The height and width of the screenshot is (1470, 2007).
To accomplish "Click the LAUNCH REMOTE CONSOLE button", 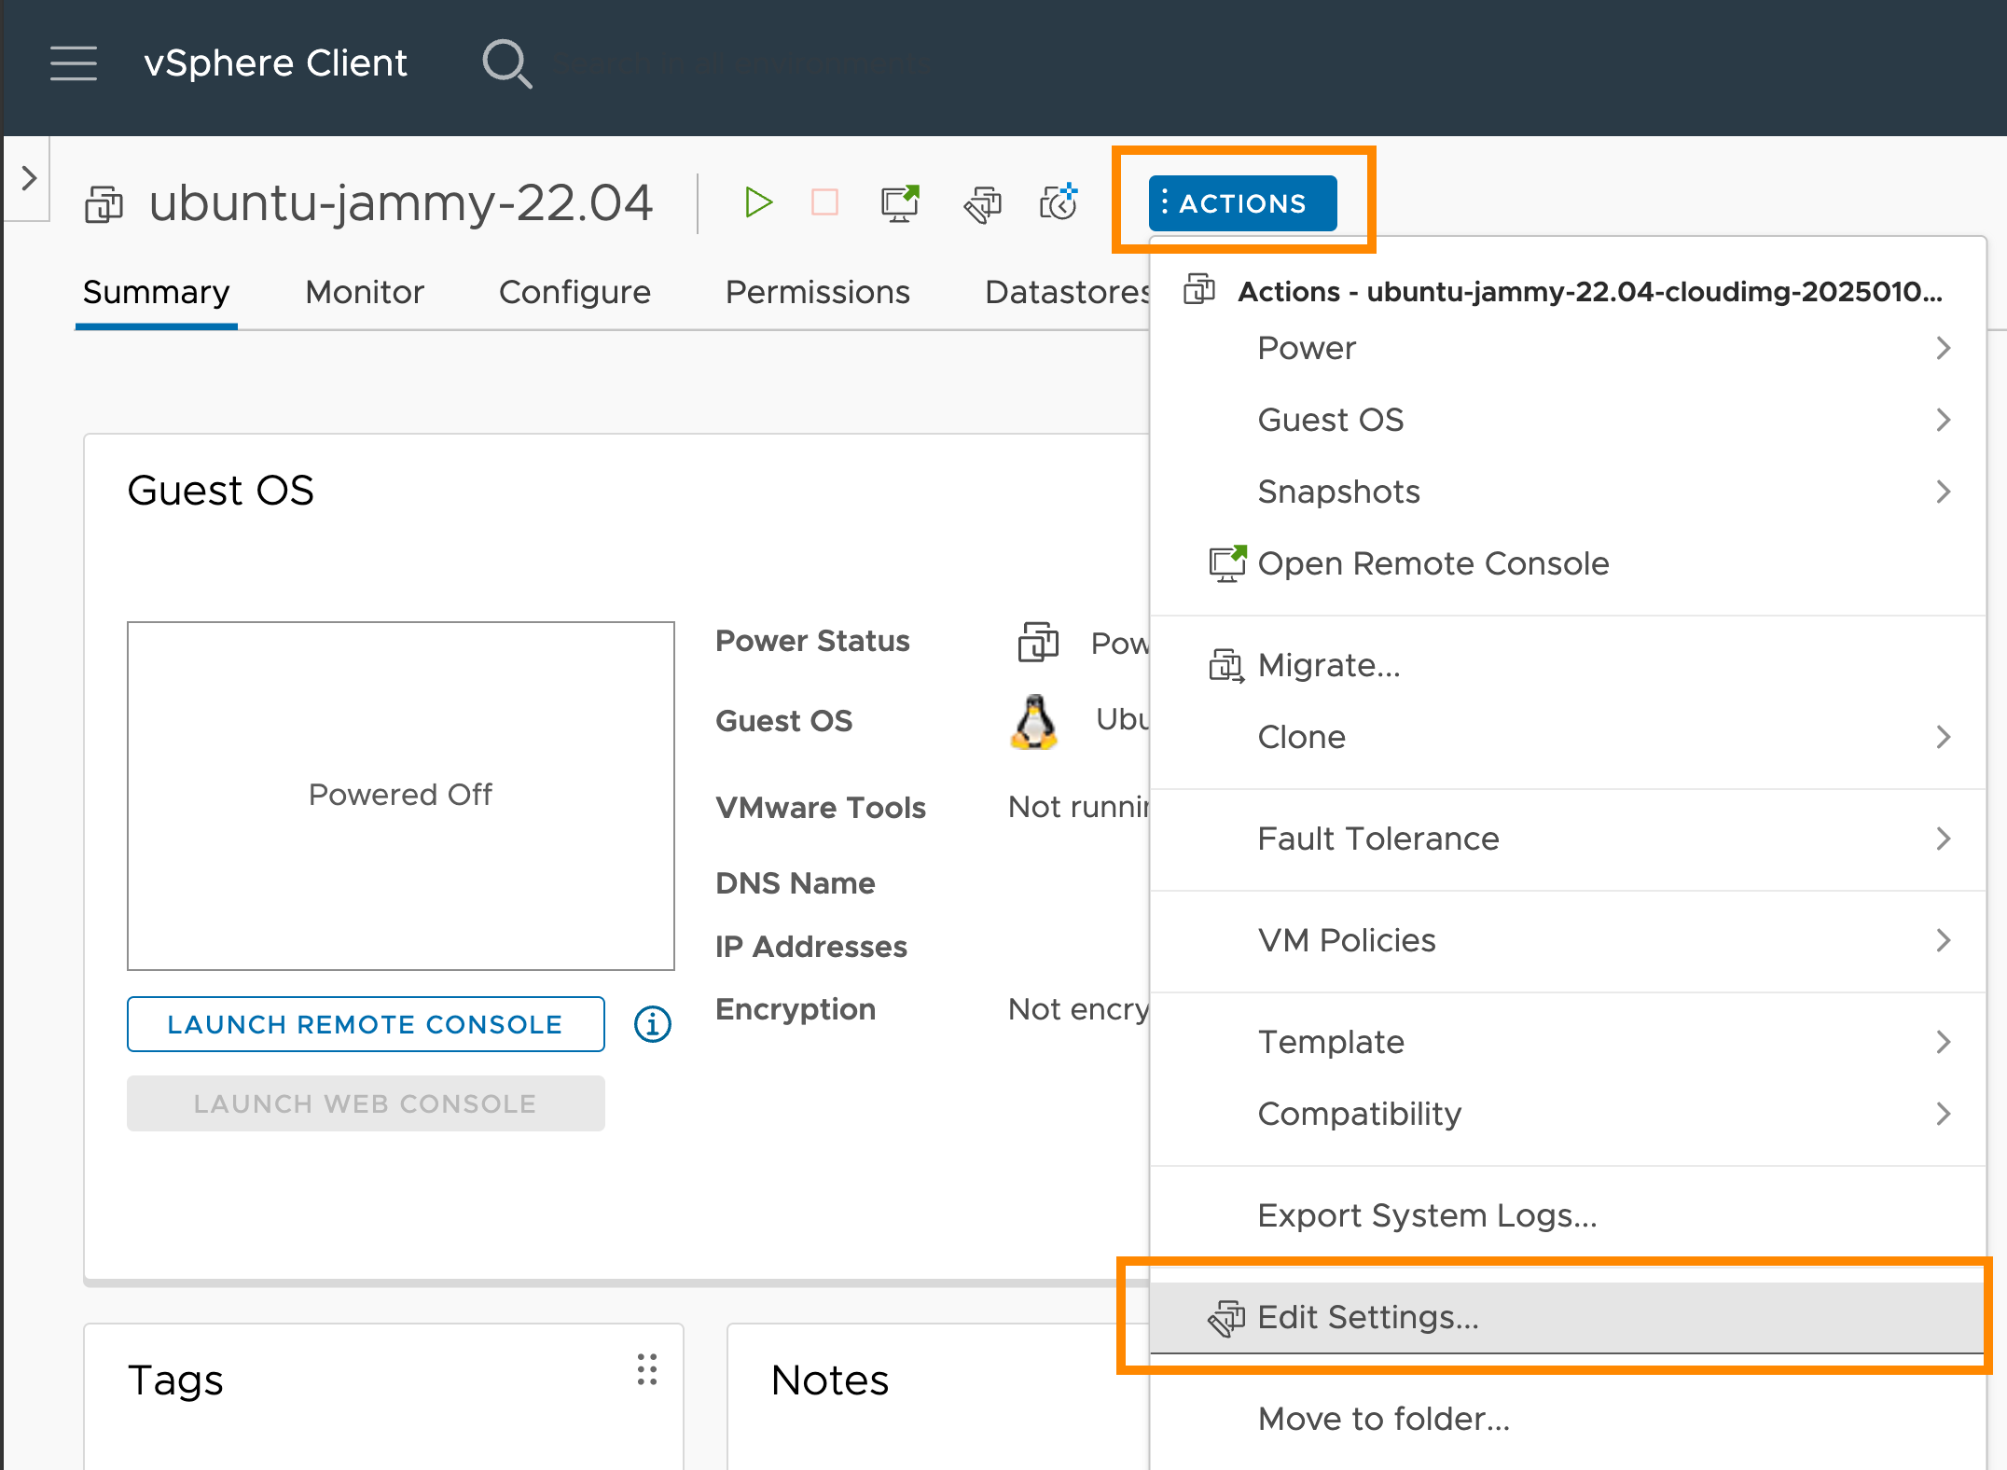I will 365,1023.
